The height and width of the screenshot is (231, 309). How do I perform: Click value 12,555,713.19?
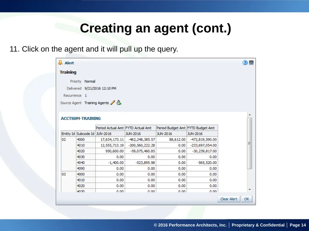(x=112, y=145)
